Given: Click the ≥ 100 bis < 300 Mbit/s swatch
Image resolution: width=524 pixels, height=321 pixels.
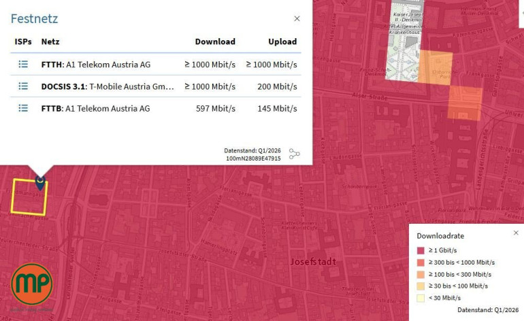Looking at the screenshot, I should click(421, 274).
